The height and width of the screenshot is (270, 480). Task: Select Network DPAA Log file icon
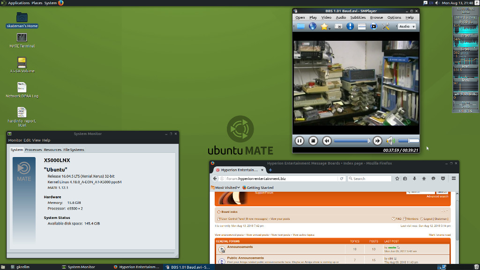pyautogui.click(x=22, y=90)
